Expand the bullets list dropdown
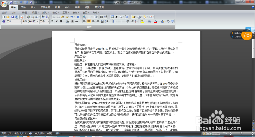This screenshot has height=137, width=255. click(x=124, y=21)
